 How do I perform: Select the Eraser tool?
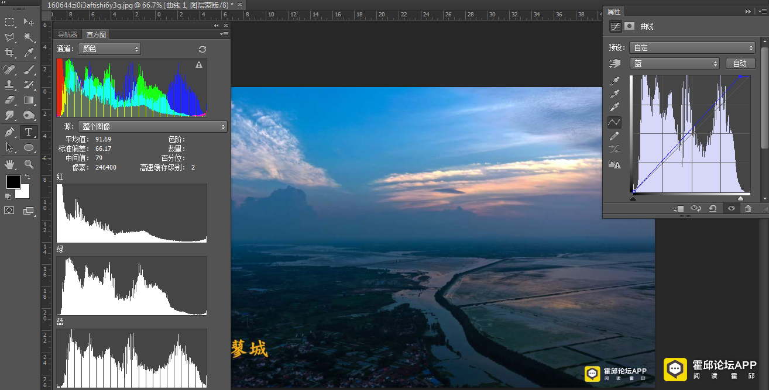pos(9,100)
